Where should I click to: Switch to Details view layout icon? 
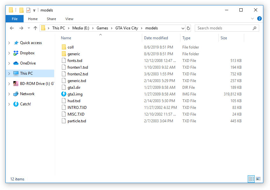251,179
